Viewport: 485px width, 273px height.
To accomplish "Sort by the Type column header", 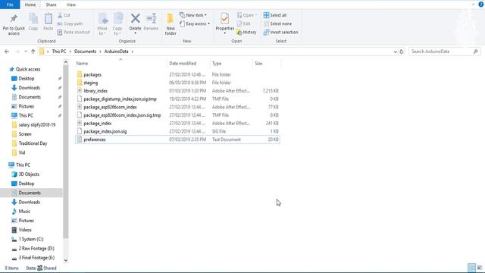I will click(217, 63).
